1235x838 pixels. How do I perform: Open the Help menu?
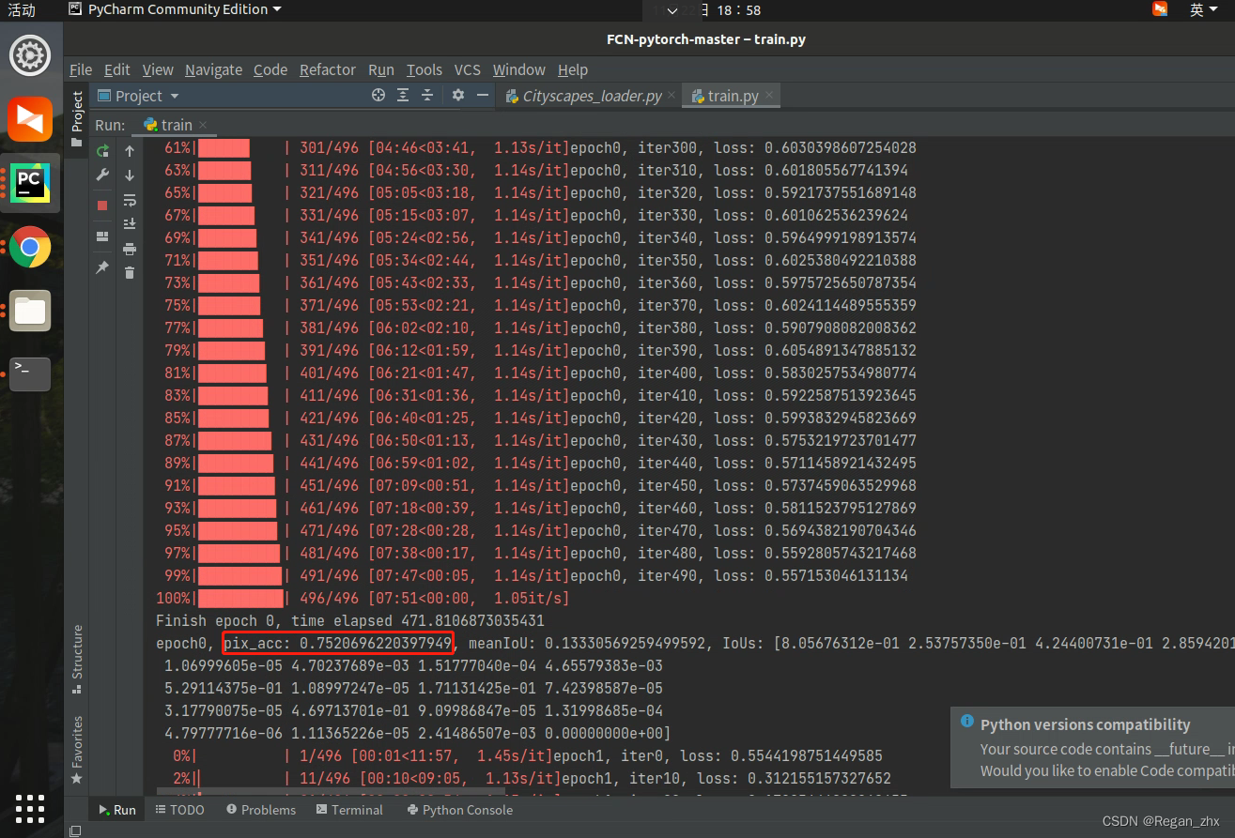pyautogui.click(x=573, y=69)
